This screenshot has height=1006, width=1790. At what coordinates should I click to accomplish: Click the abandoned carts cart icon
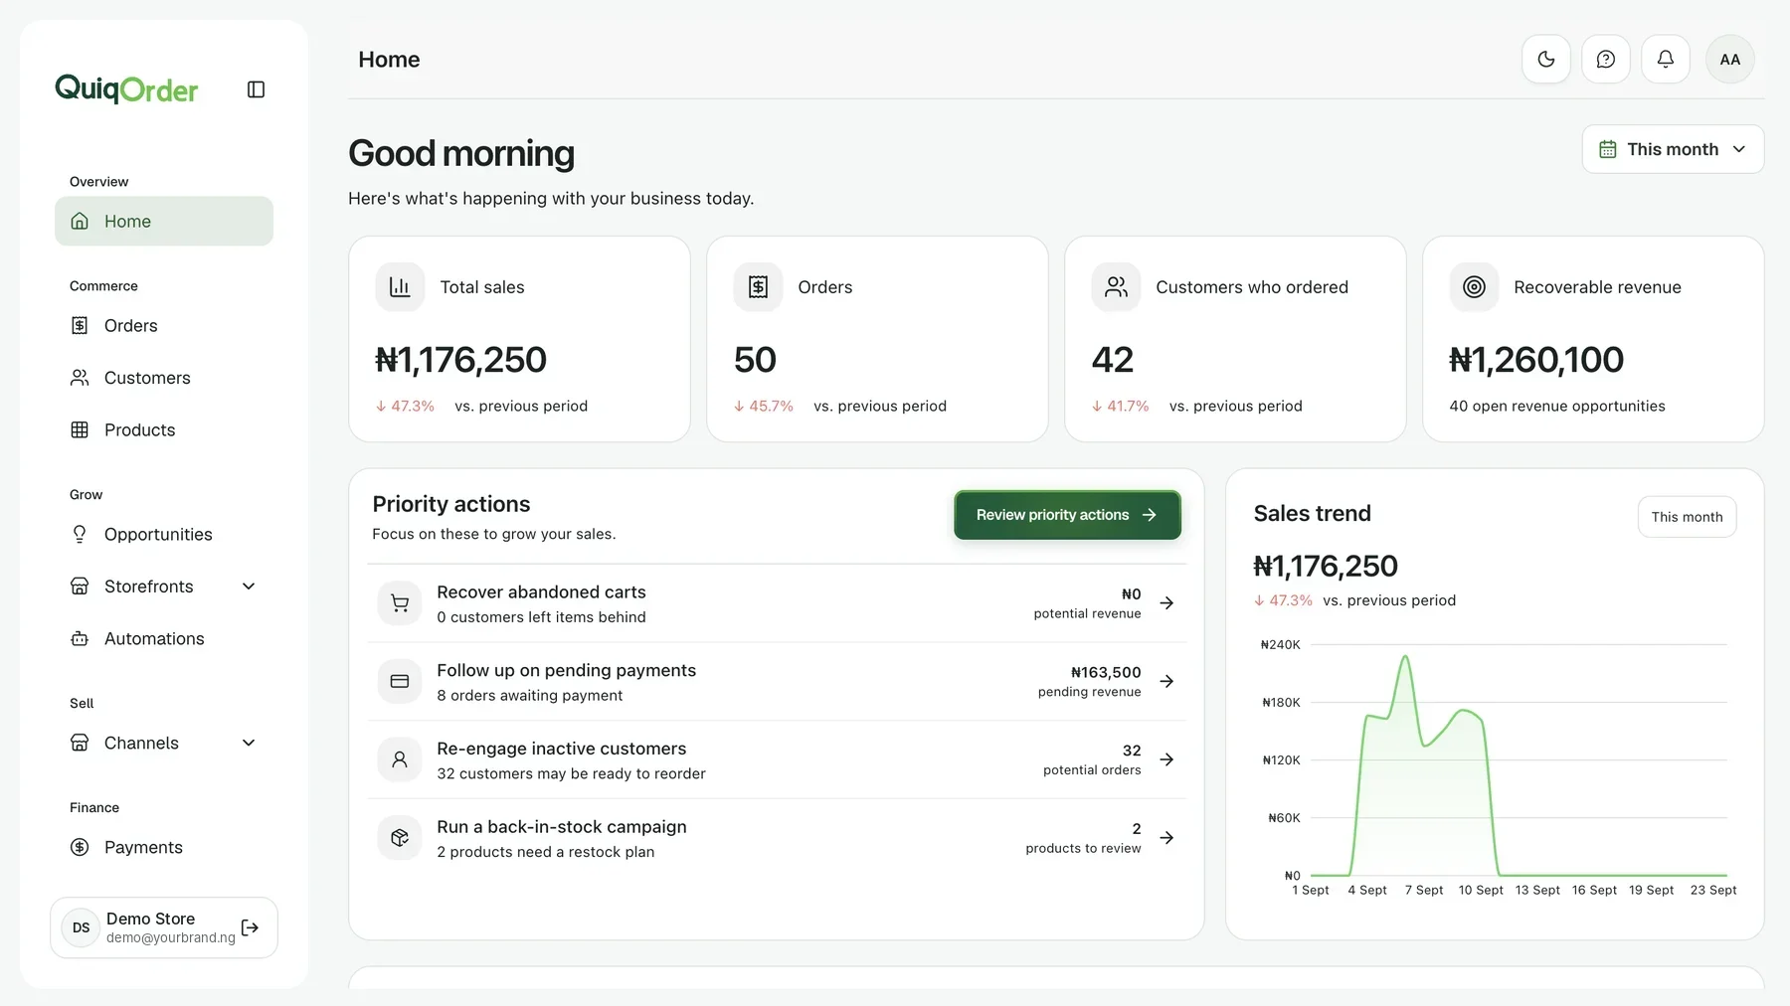click(x=400, y=603)
